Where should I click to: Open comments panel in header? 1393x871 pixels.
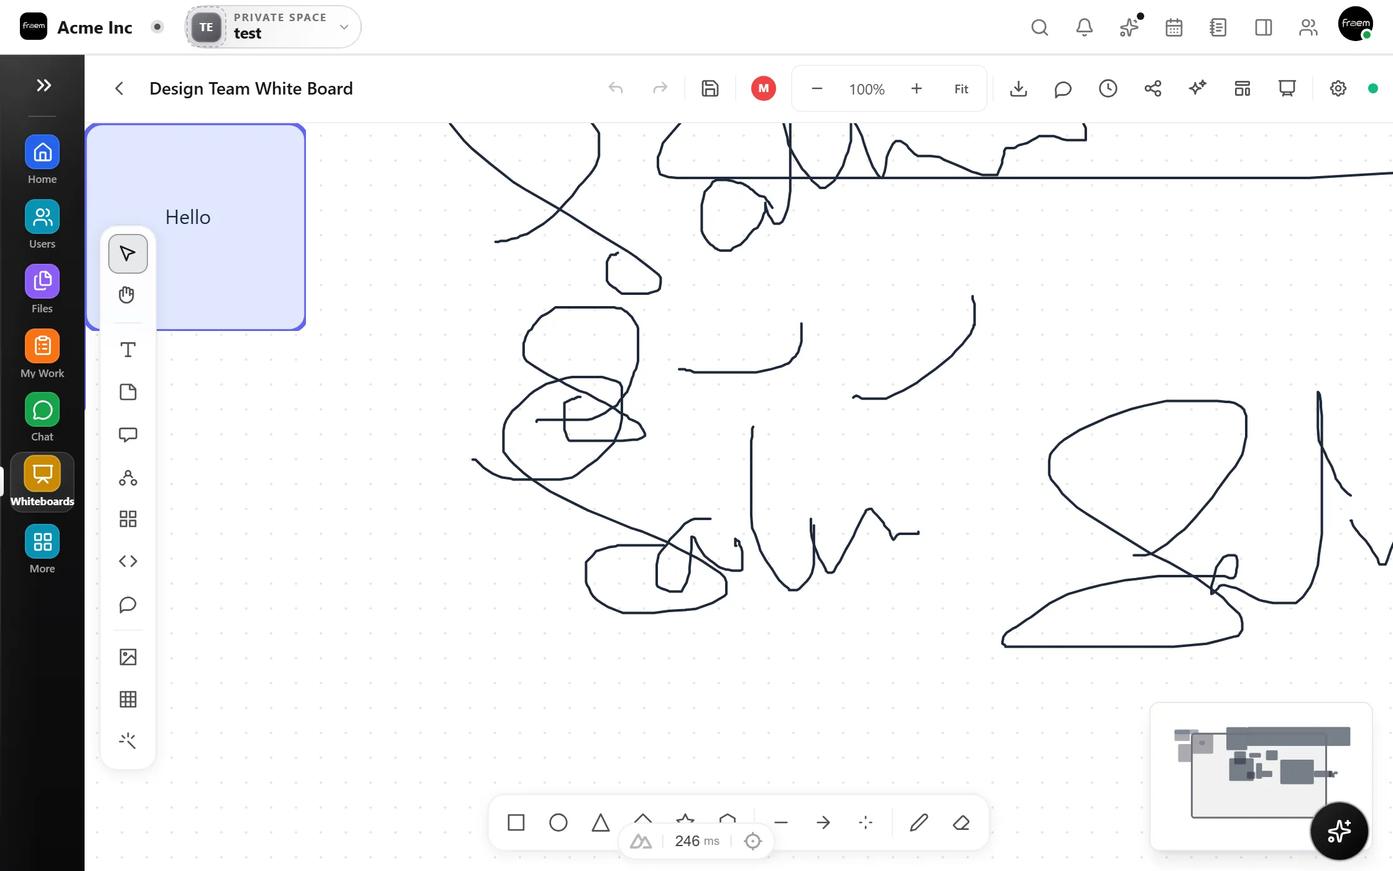click(1063, 88)
